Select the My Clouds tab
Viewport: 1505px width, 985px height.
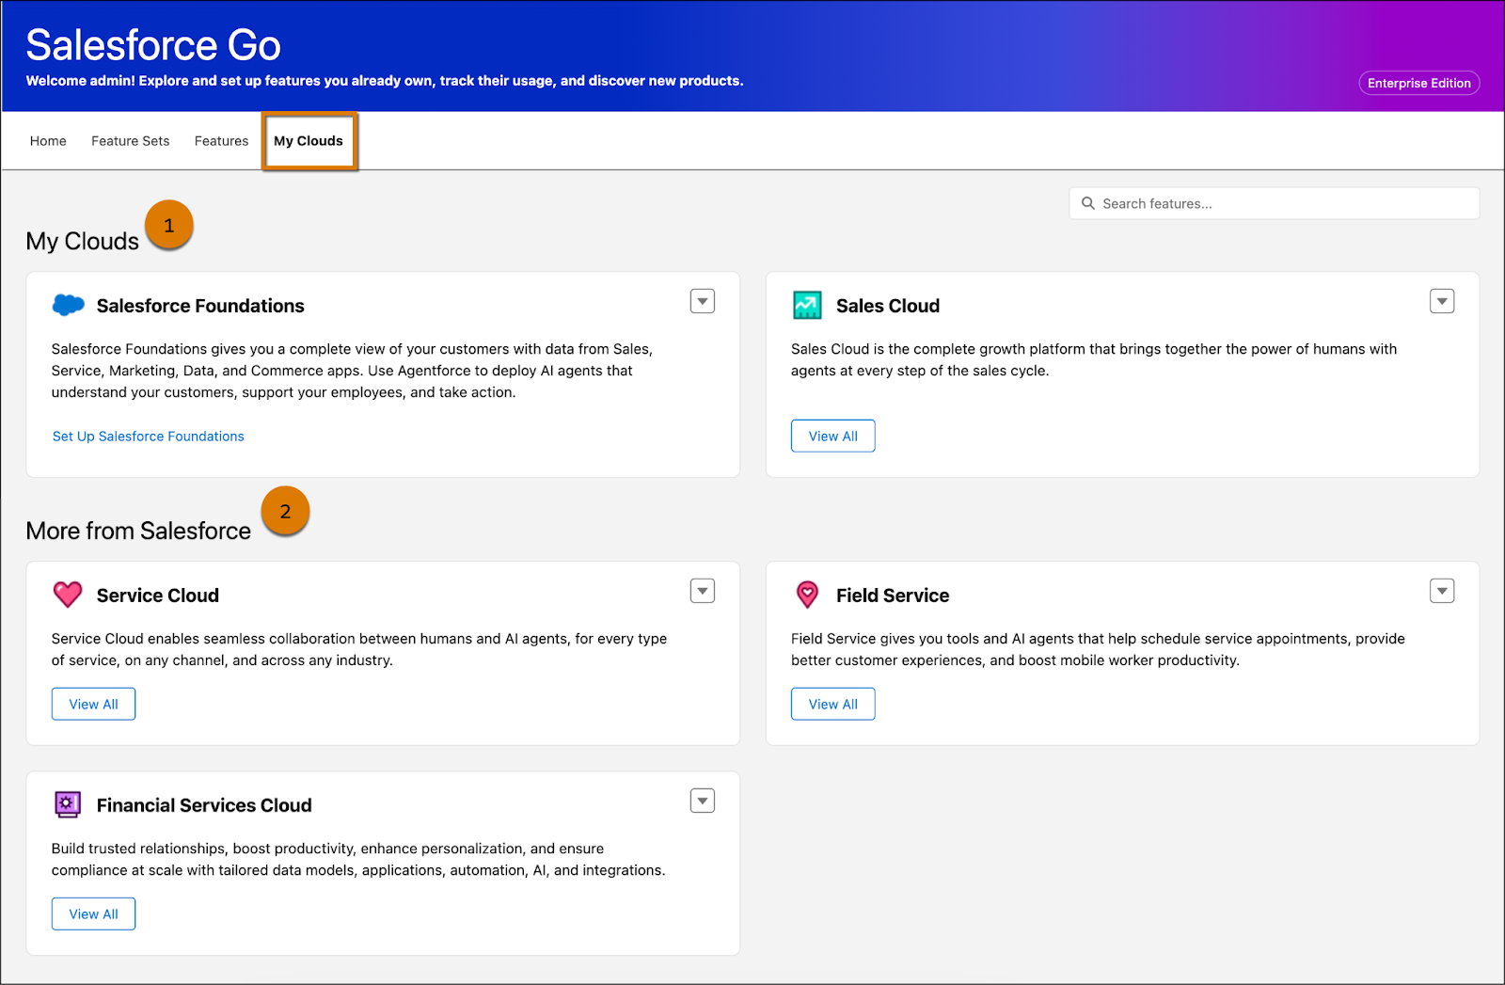(309, 141)
